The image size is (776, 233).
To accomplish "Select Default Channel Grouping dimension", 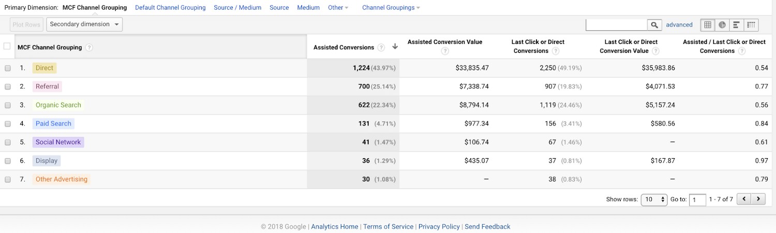I will point(170,8).
